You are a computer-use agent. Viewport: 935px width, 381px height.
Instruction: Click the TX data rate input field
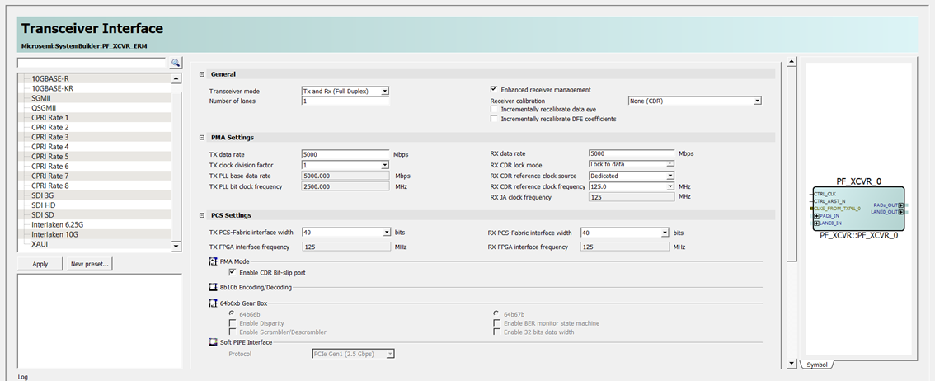[345, 154]
